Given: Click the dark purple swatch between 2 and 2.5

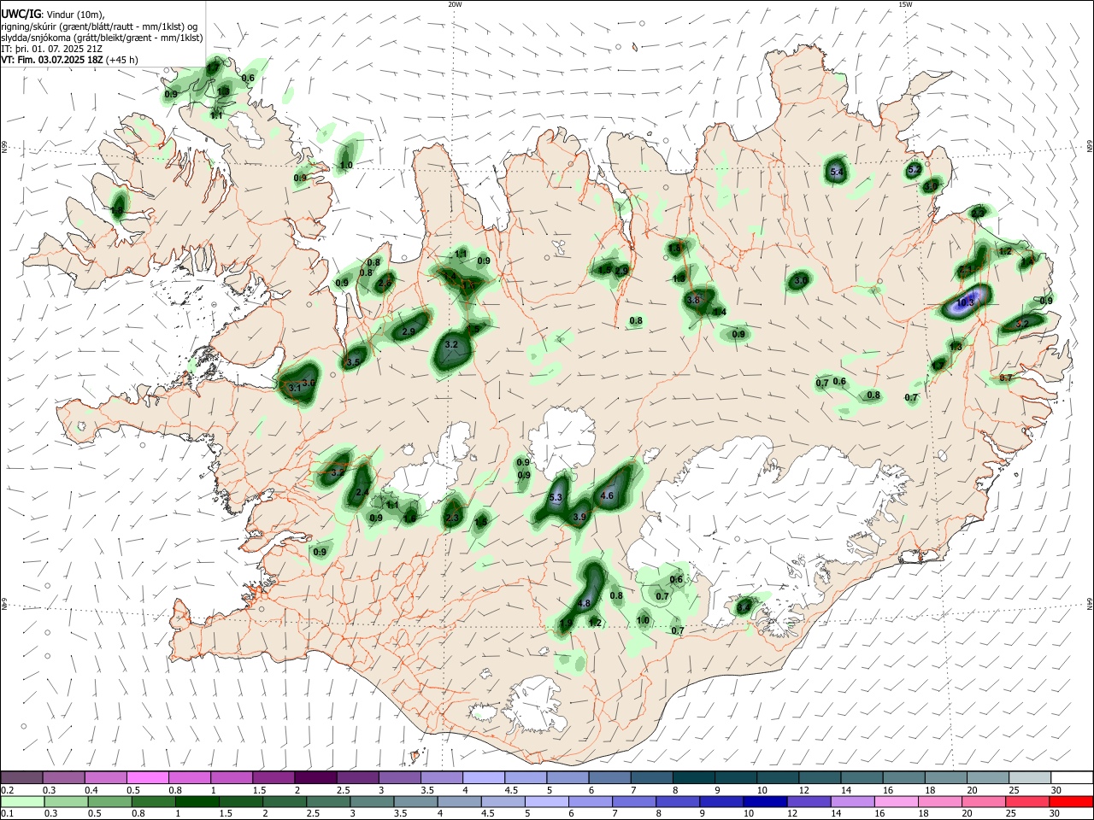Looking at the screenshot, I should (315, 777).
